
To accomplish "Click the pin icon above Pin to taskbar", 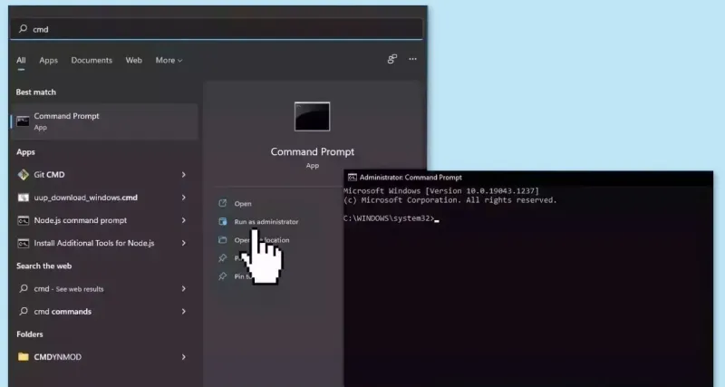I will (x=222, y=258).
